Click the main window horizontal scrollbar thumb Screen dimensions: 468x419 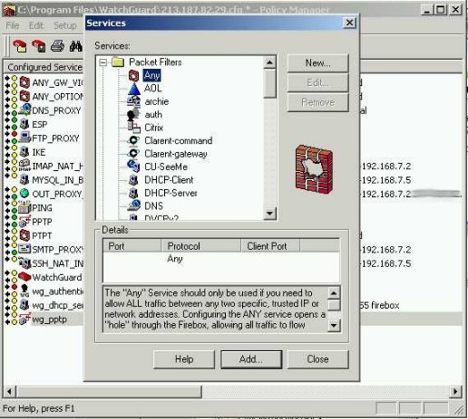click(109, 392)
